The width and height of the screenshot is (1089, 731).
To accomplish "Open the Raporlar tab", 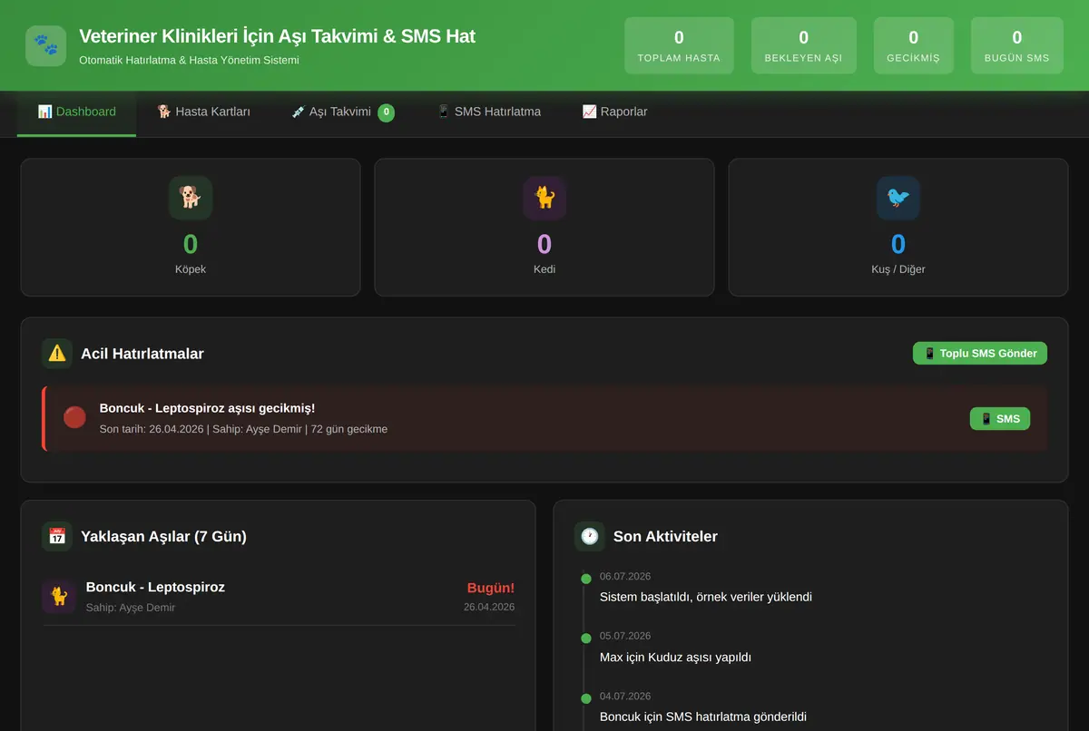I will (614, 112).
